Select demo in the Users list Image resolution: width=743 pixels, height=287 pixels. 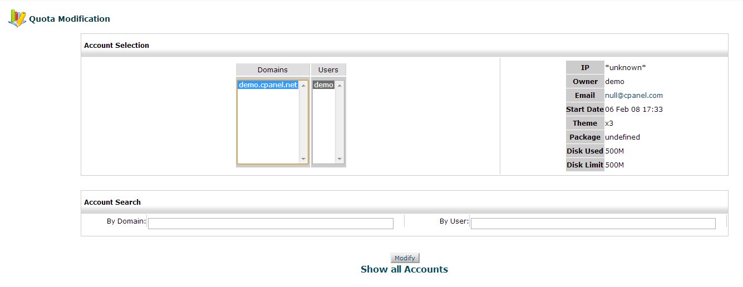324,85
